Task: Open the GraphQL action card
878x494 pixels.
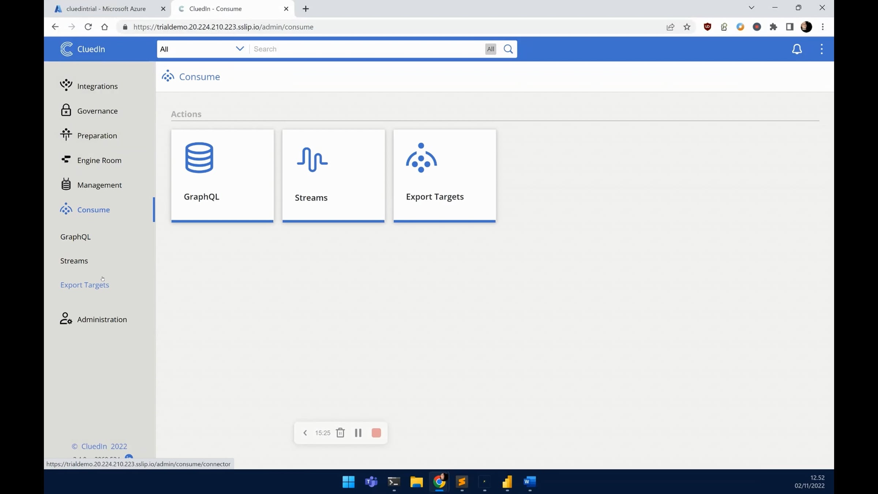Action: (x=222, y=176)
